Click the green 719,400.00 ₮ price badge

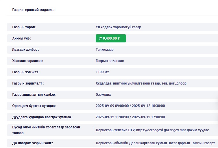tap(111, 38)
